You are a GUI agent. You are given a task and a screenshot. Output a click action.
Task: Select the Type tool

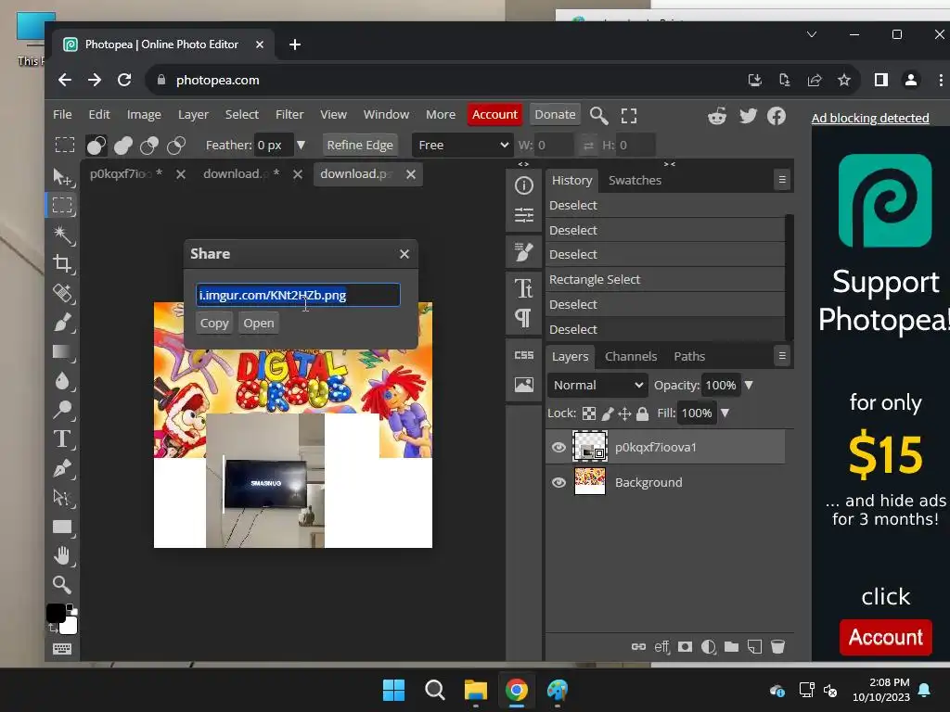coord(62,439)
